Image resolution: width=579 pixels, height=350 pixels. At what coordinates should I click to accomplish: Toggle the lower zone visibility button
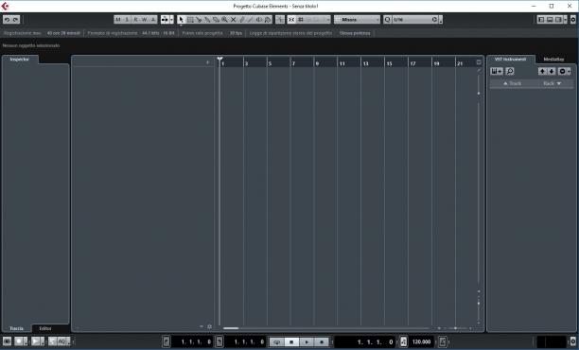point(550,20)
